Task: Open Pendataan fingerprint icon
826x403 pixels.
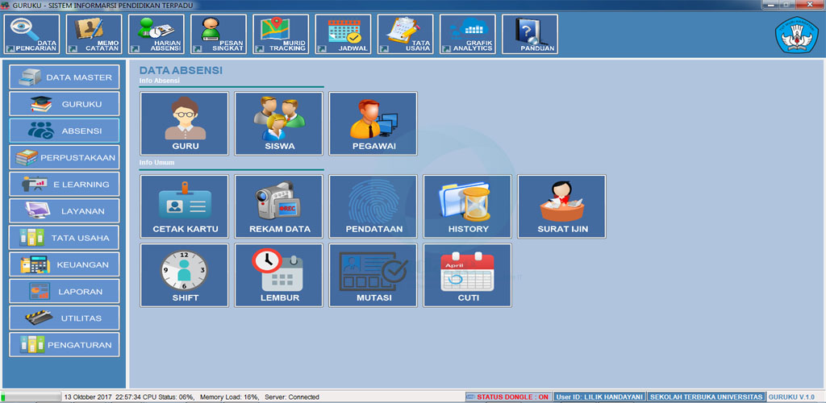Action: 373,206
